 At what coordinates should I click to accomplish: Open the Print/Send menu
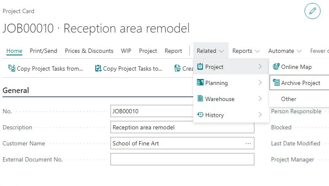pos(43,51)
